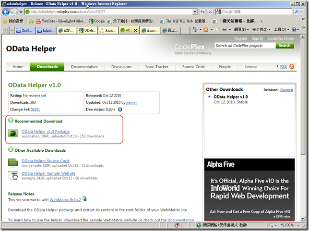Open the Home site tab
This screenshot has width=309, height=231.
(18, 67)
